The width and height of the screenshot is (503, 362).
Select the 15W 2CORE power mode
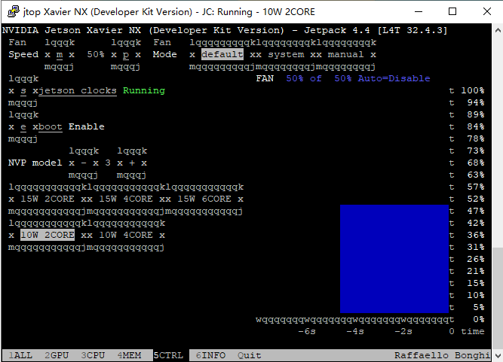pos(48,199)
